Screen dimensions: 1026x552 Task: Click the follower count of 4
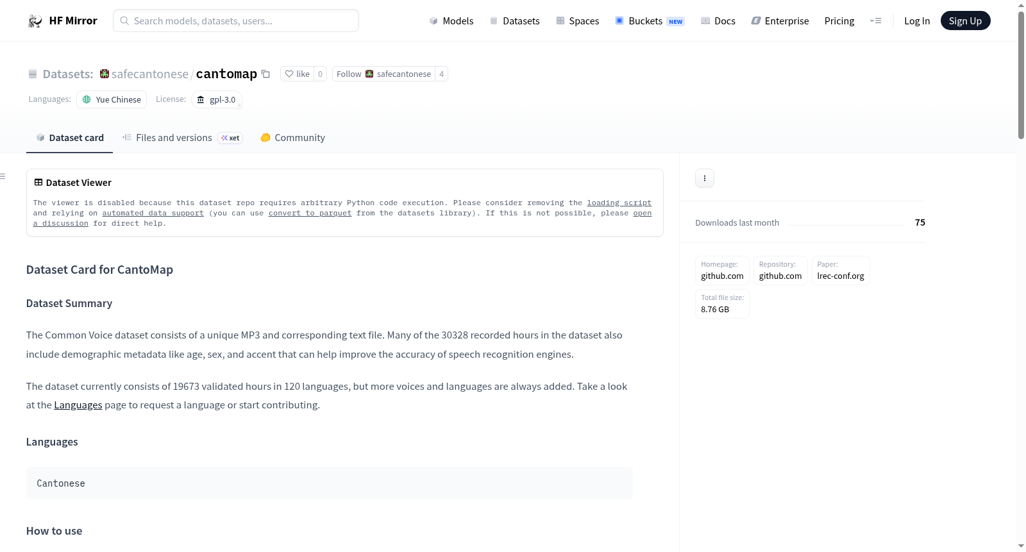pyautogui.click(x=441, y=74)
